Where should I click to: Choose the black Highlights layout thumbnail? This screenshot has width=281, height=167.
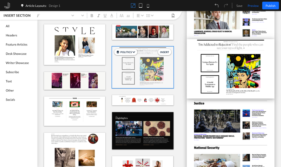[143, 131]
